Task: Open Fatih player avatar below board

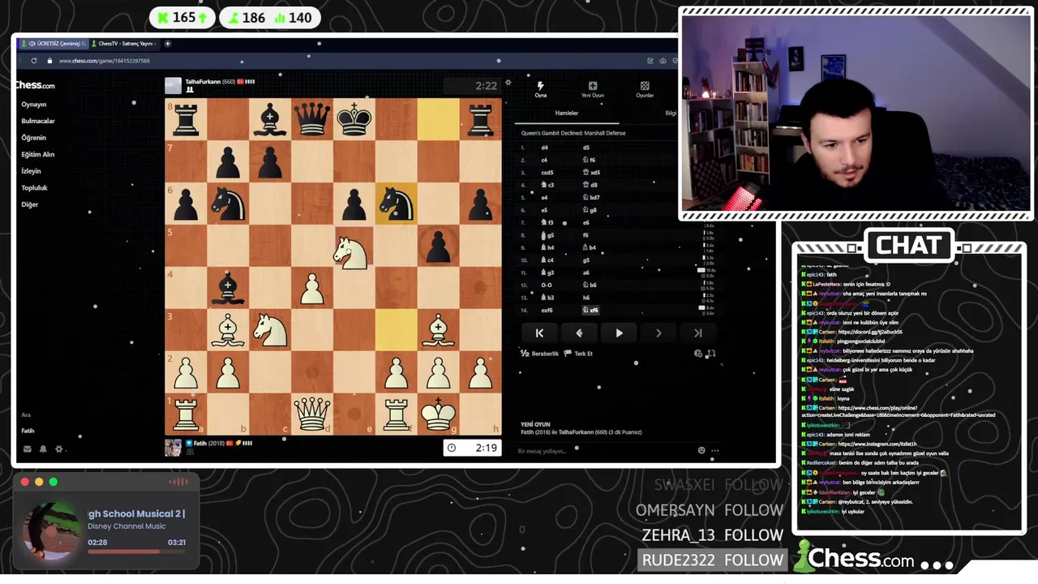Action: click(x=173, y=447)
